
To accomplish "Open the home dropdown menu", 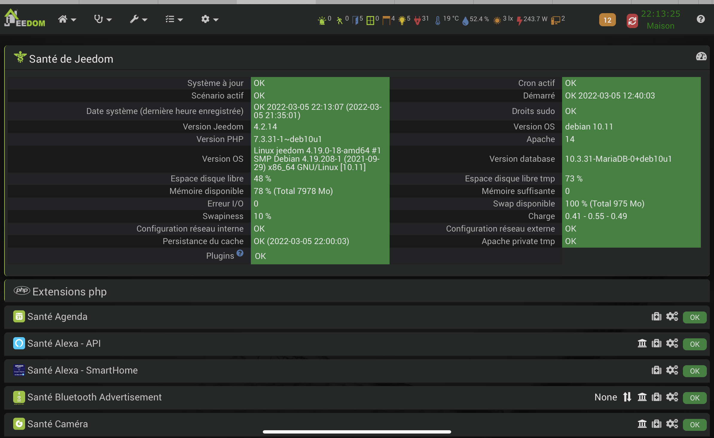I will coord(67,19).
